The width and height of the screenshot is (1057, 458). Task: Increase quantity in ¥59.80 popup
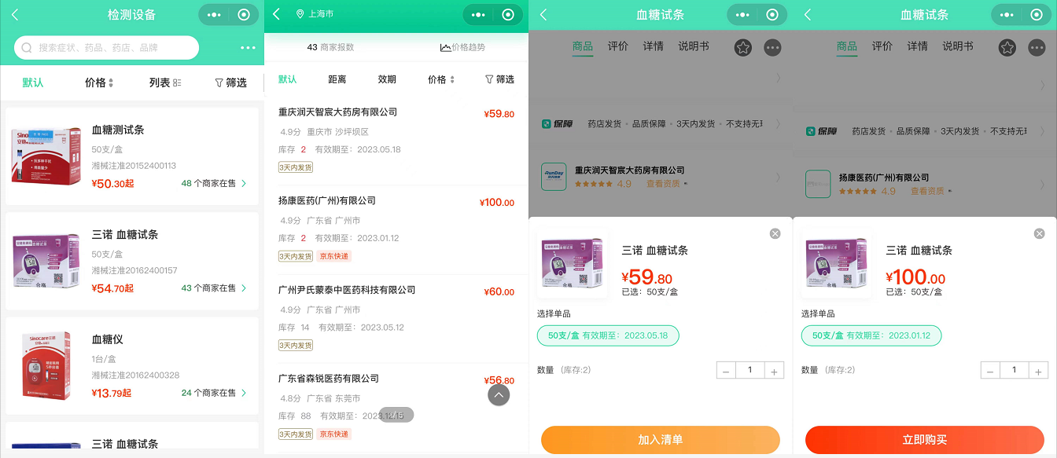[775, 371]
